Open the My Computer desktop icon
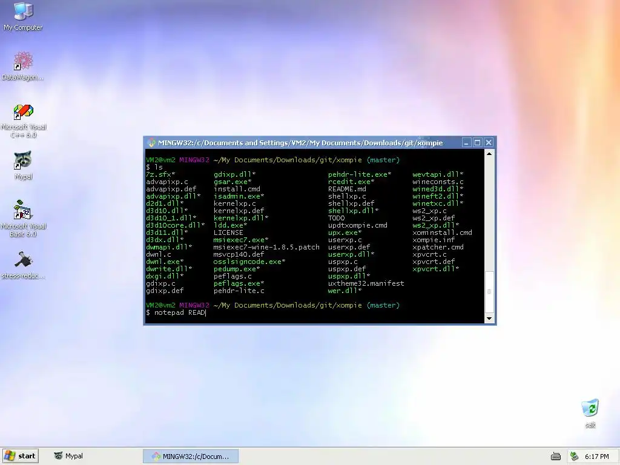Viewport: 620px width, 465px height. click(23, 16)
